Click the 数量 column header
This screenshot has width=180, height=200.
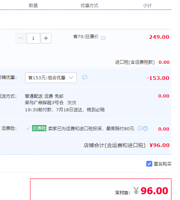[x=33, y=5]
